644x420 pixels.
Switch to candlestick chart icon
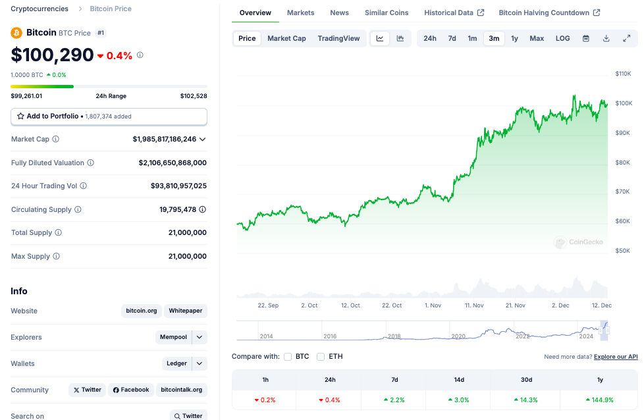tap(400, 39)
